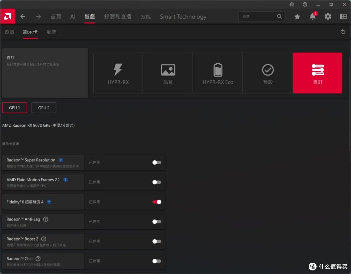Click the search magnifier icon
This screenshot has width=351, height=274.
point(279,16)
